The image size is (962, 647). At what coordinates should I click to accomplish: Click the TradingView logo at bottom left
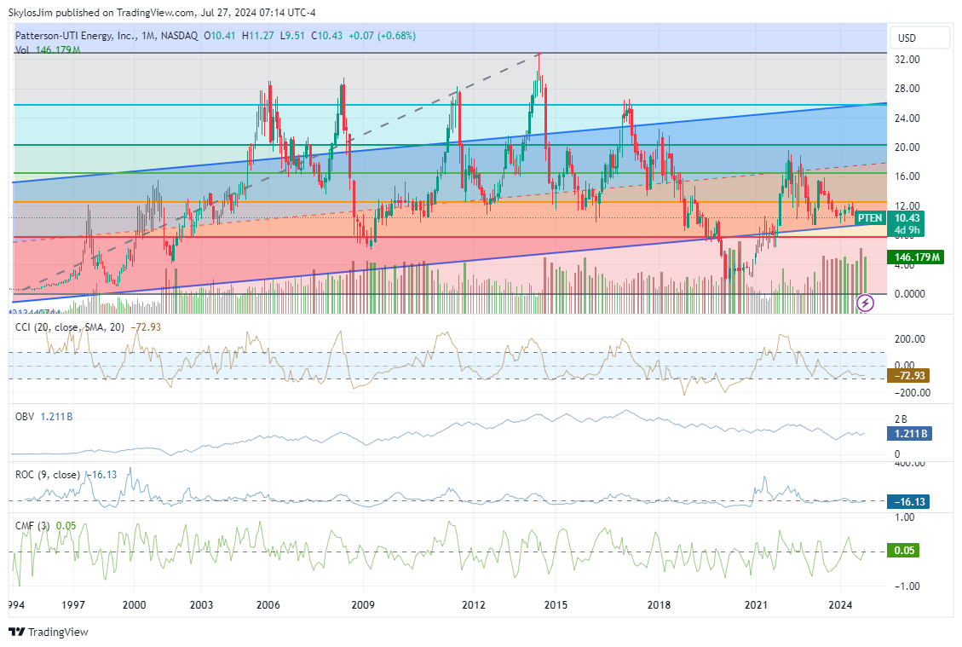tap(49, 632)
